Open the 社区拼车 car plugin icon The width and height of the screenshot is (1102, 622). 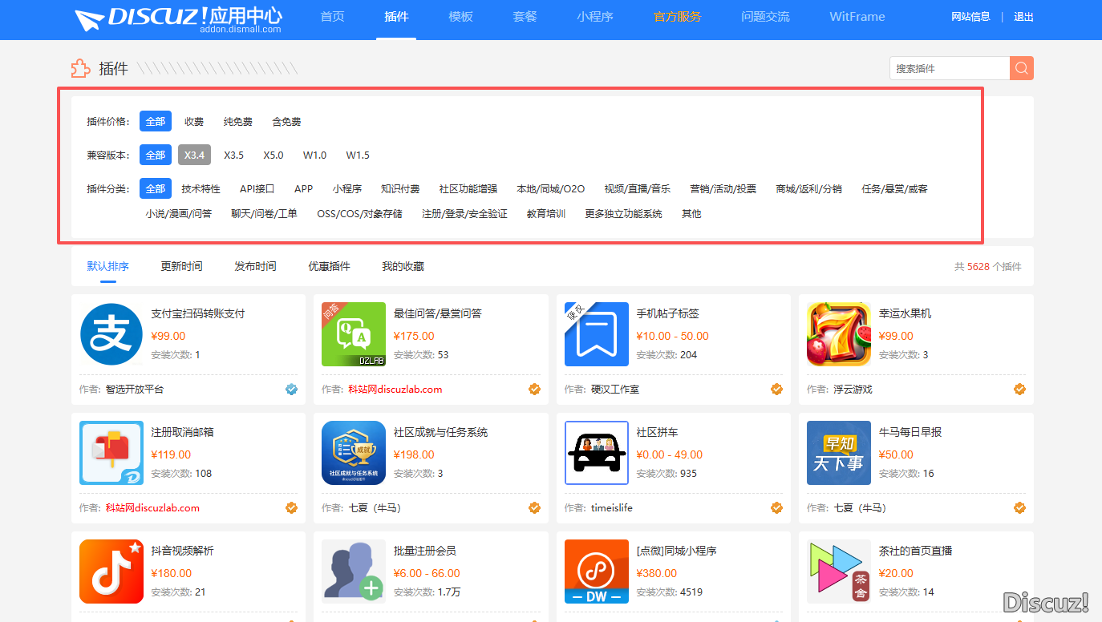point(597,453)
